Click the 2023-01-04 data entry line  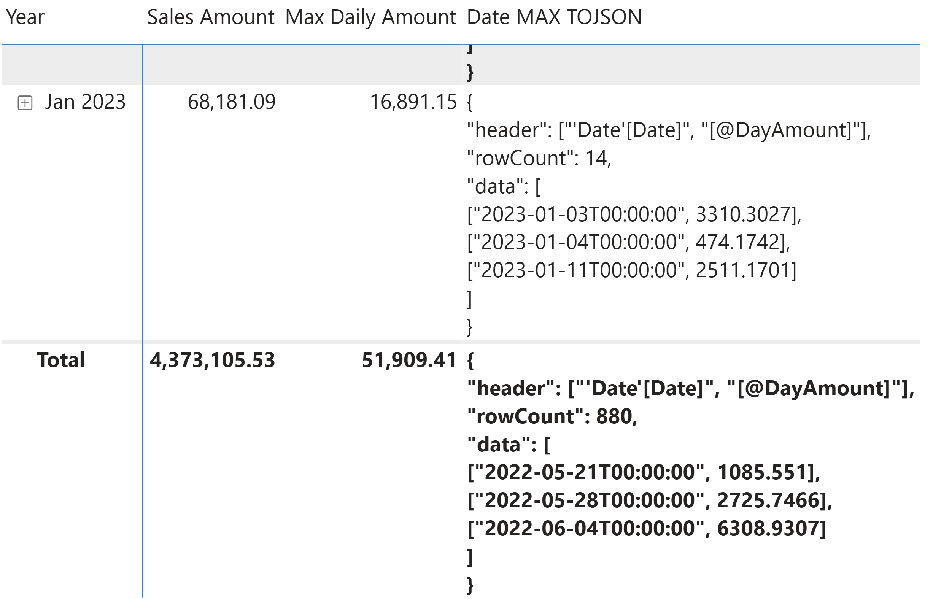pyautogui.click(x=628, y=243)
